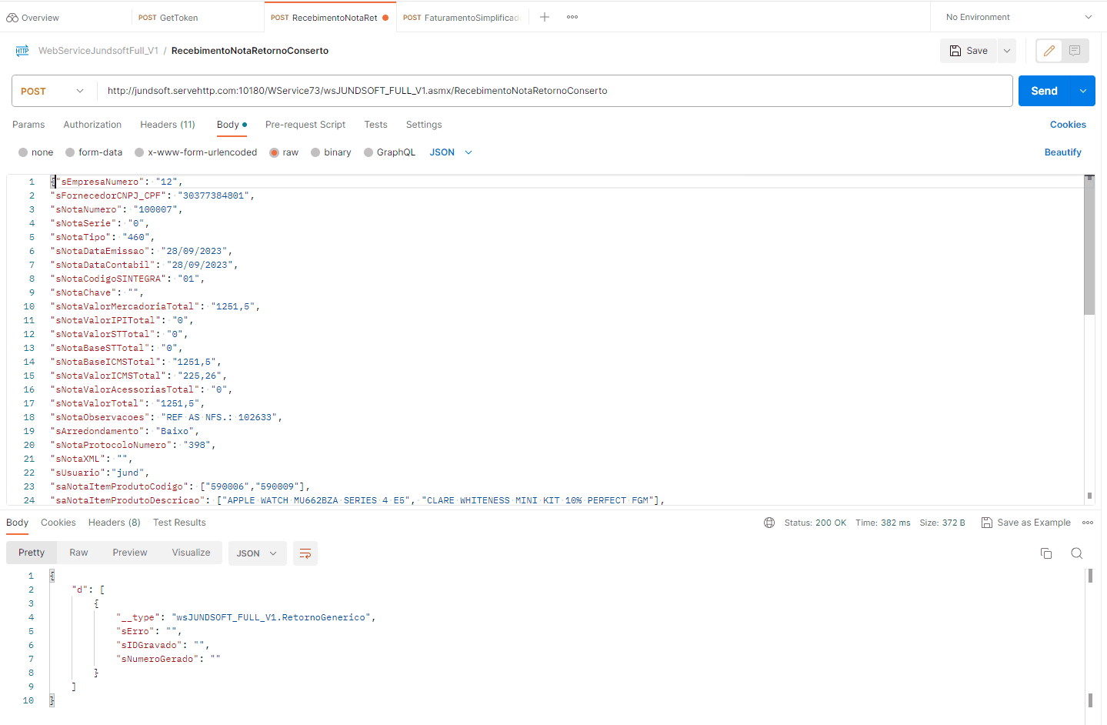Click the request body vertical scrollbar

coord(1089,246)
